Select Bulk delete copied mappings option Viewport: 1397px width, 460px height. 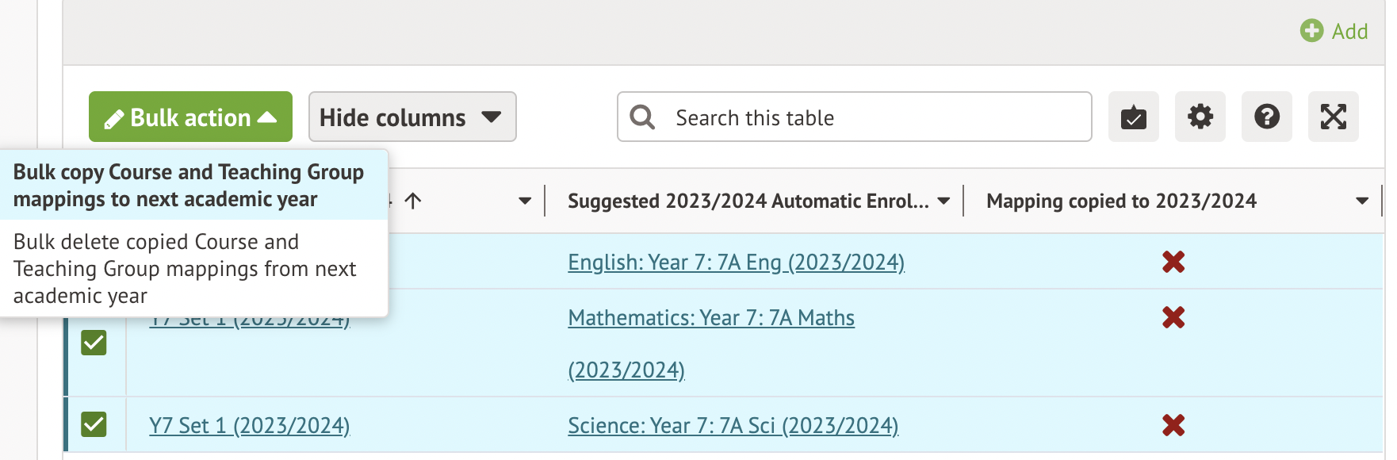pos(185,269)
